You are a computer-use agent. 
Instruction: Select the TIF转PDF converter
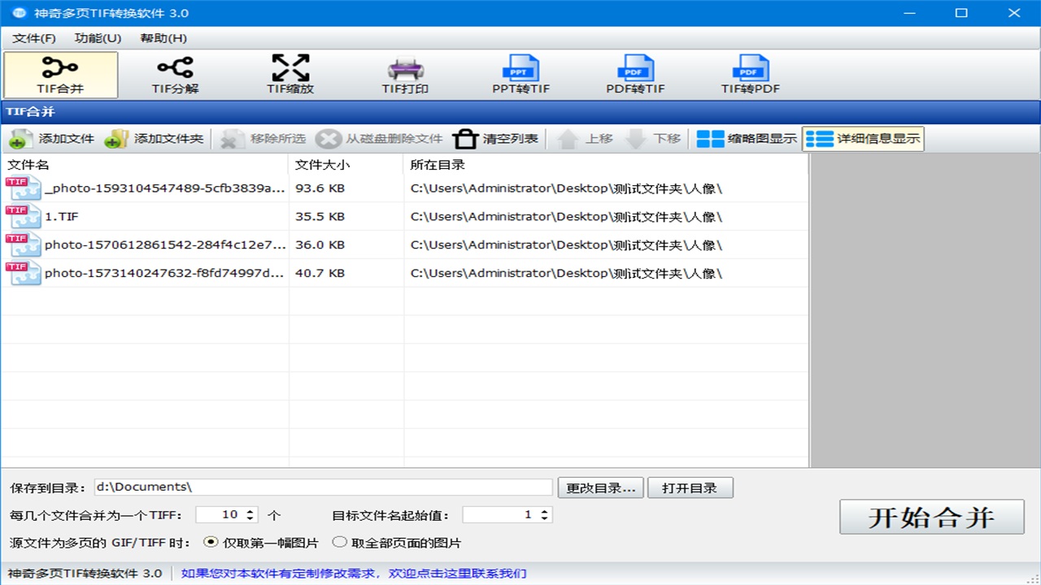[x=751, y=73]
